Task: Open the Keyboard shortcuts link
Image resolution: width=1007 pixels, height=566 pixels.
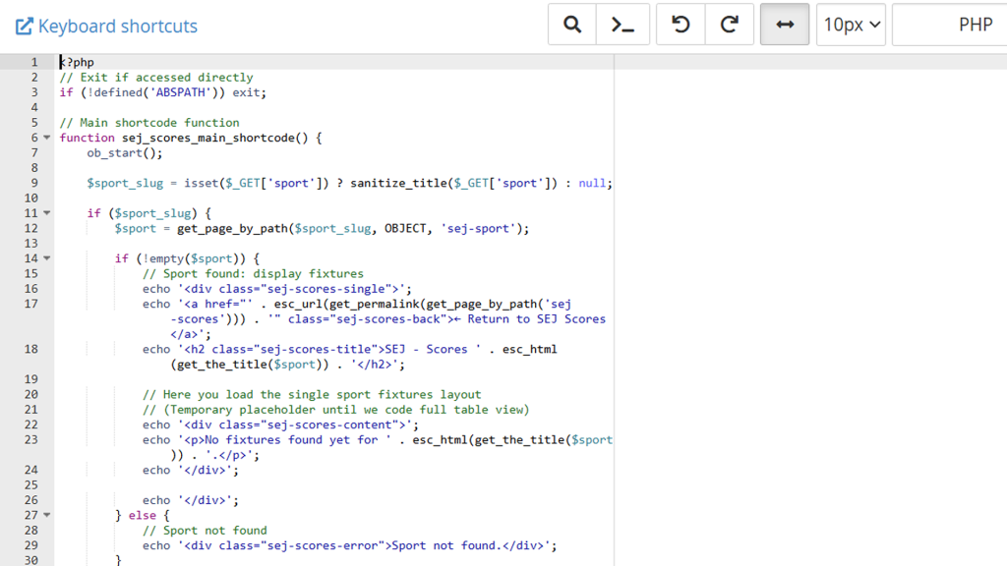Action: [117, 27]
